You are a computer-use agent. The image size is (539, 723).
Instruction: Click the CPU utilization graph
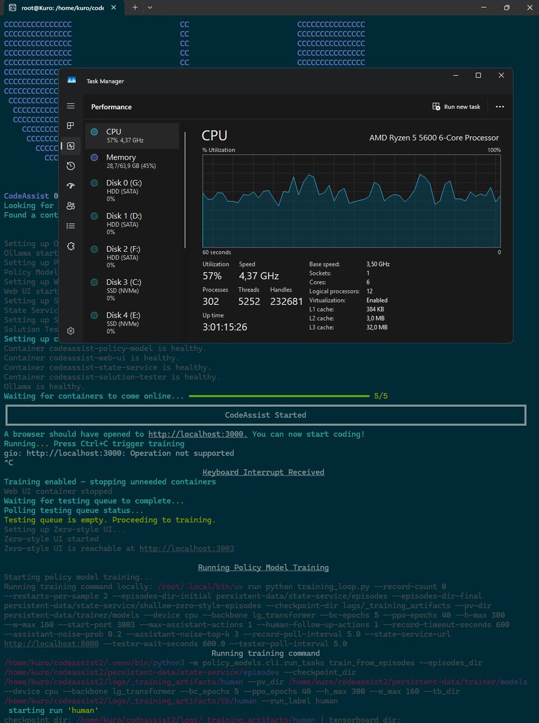[x=352, y=201]
